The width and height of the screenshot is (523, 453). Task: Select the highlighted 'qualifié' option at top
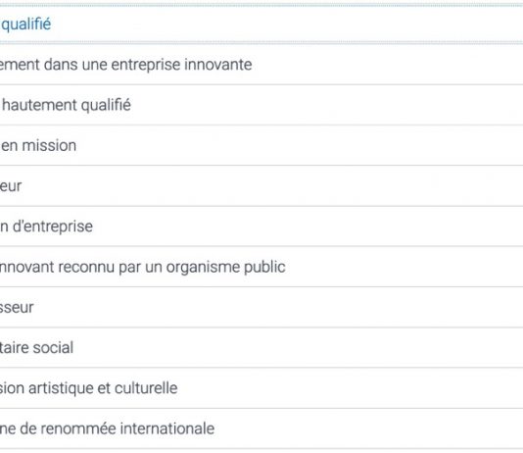261,25
